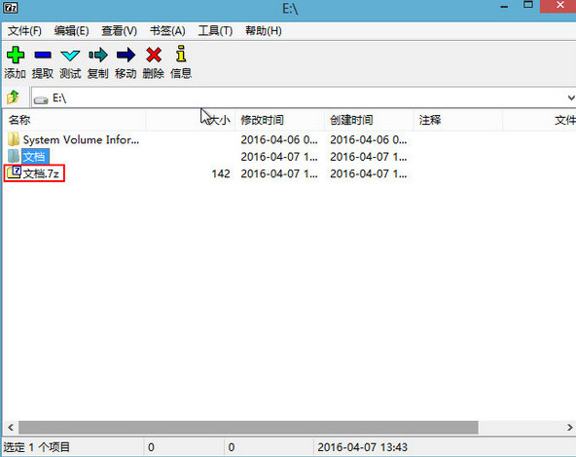Expand the address path dropdown
576x457 pixels.
click(x=570, y=97)
